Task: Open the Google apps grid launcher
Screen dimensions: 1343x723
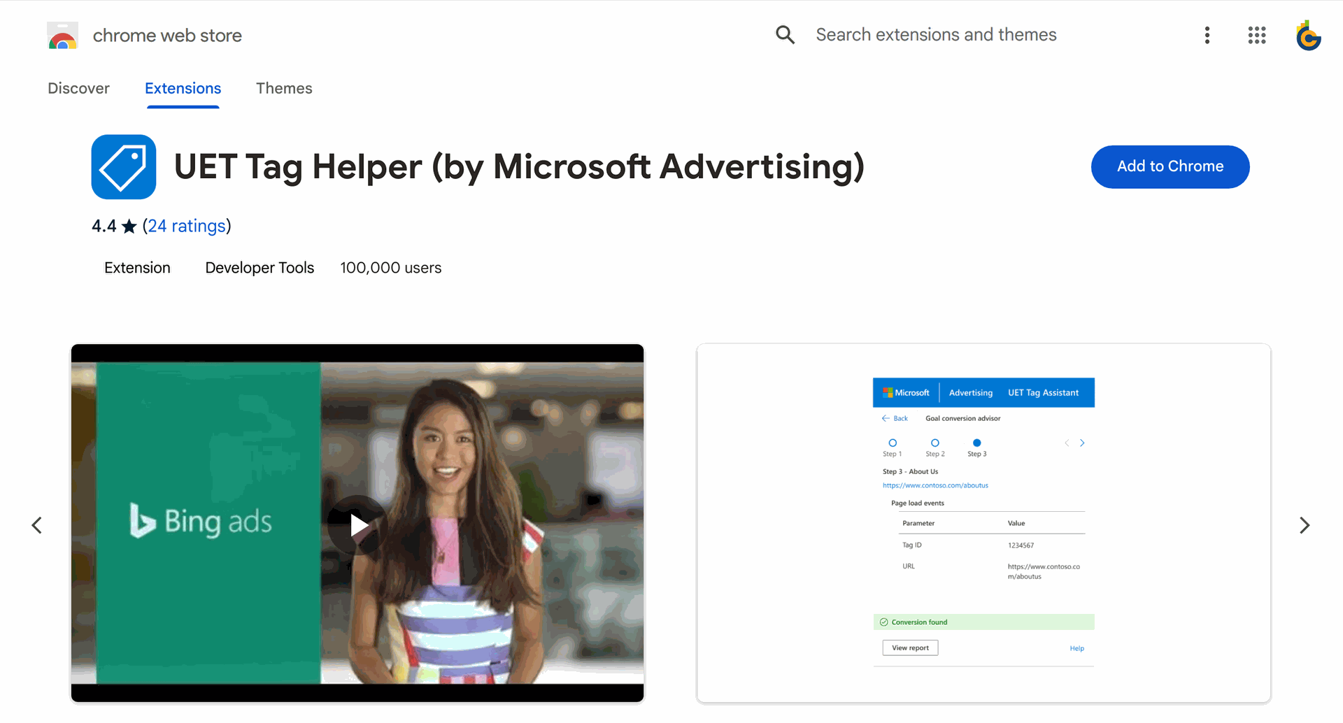Action: [x=1256, y=36]
